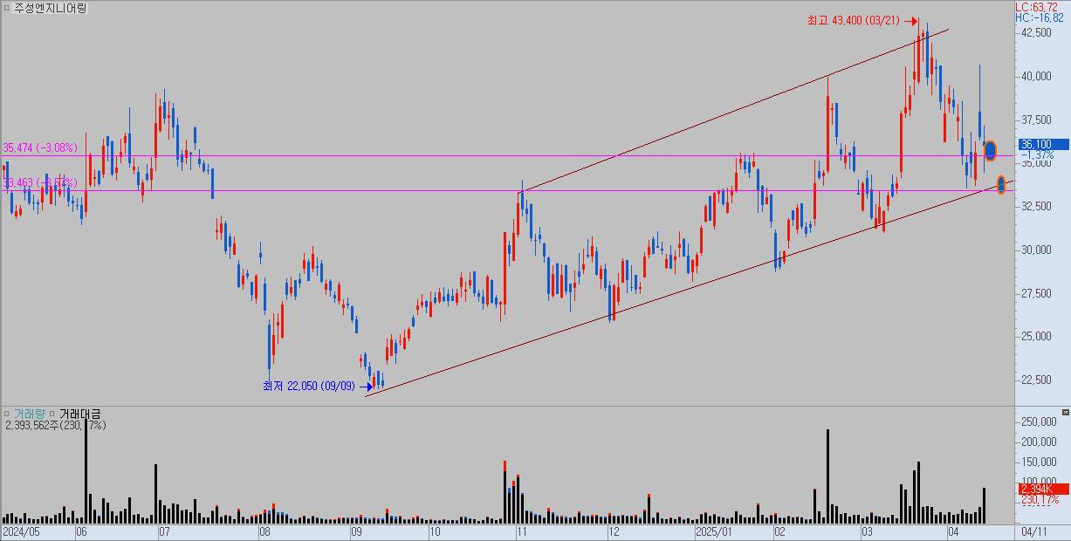1071x541 pixels.
Task: Click the -1.37% change label
Action: pyautogui.click(x=1037, y=154)
